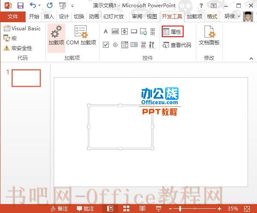The width and height of the screenshot is (257, 213).
Task: Start slideshow from beginning in quick access toolbar
Action: pos(62,6)
